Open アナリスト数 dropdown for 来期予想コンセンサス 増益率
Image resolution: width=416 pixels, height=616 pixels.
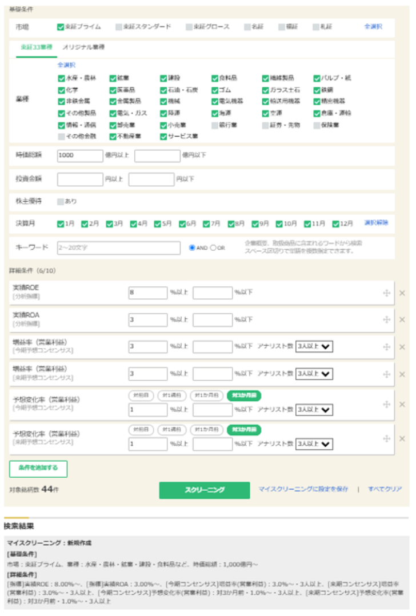(x=314, y=374)
